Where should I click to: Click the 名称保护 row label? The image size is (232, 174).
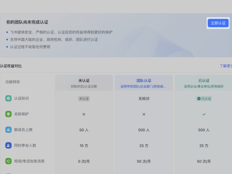pyautogui.click(x=21, y=114)
